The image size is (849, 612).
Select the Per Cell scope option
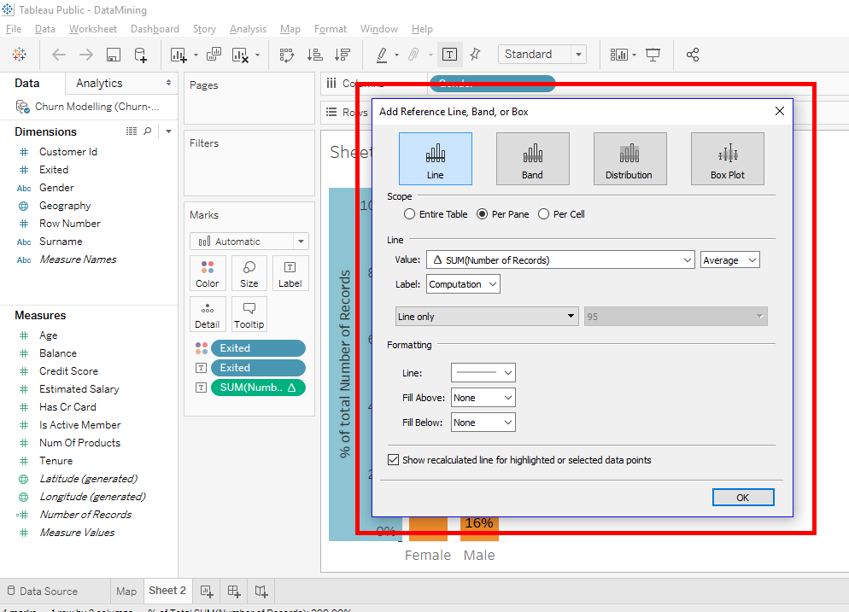544,214
